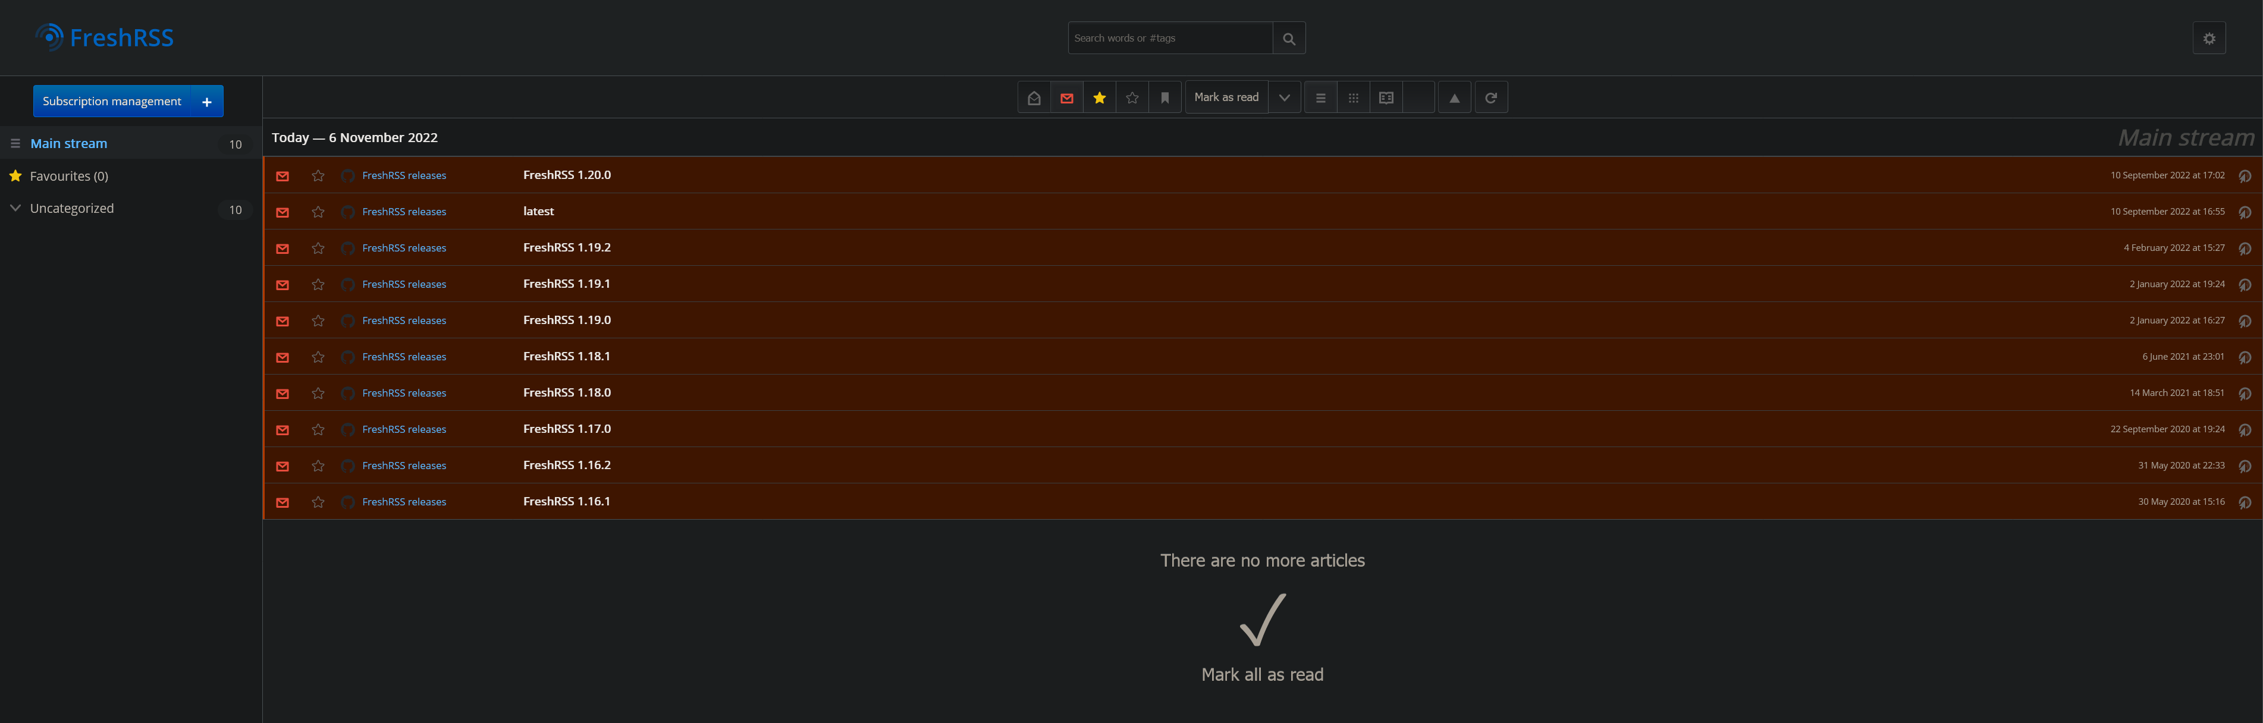Toggle show read articles envelope
The width and height of the screenshot is (2263, 723).
click(1034, 98)
